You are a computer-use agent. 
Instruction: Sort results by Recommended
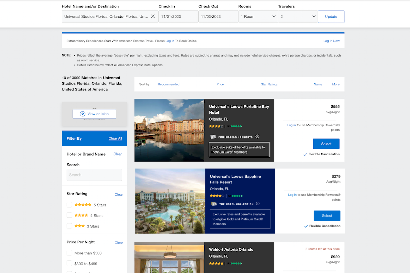(x=169, y=84)
